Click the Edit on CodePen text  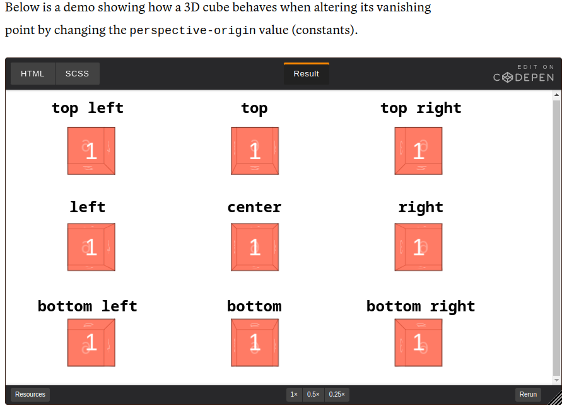(x=536, y=67)
